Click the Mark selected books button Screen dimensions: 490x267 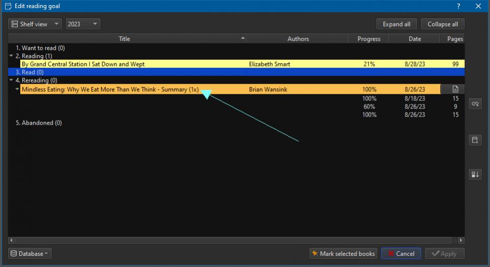[x=343, y=254]
